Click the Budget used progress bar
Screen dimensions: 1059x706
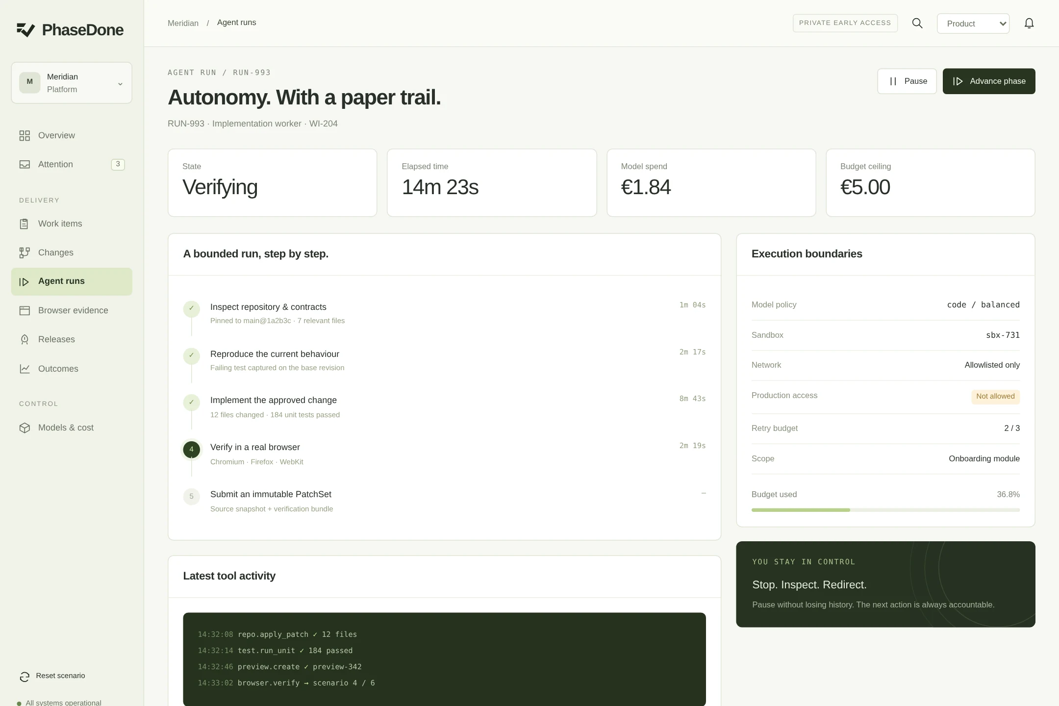pyautogui.click(x=885, y=510)
